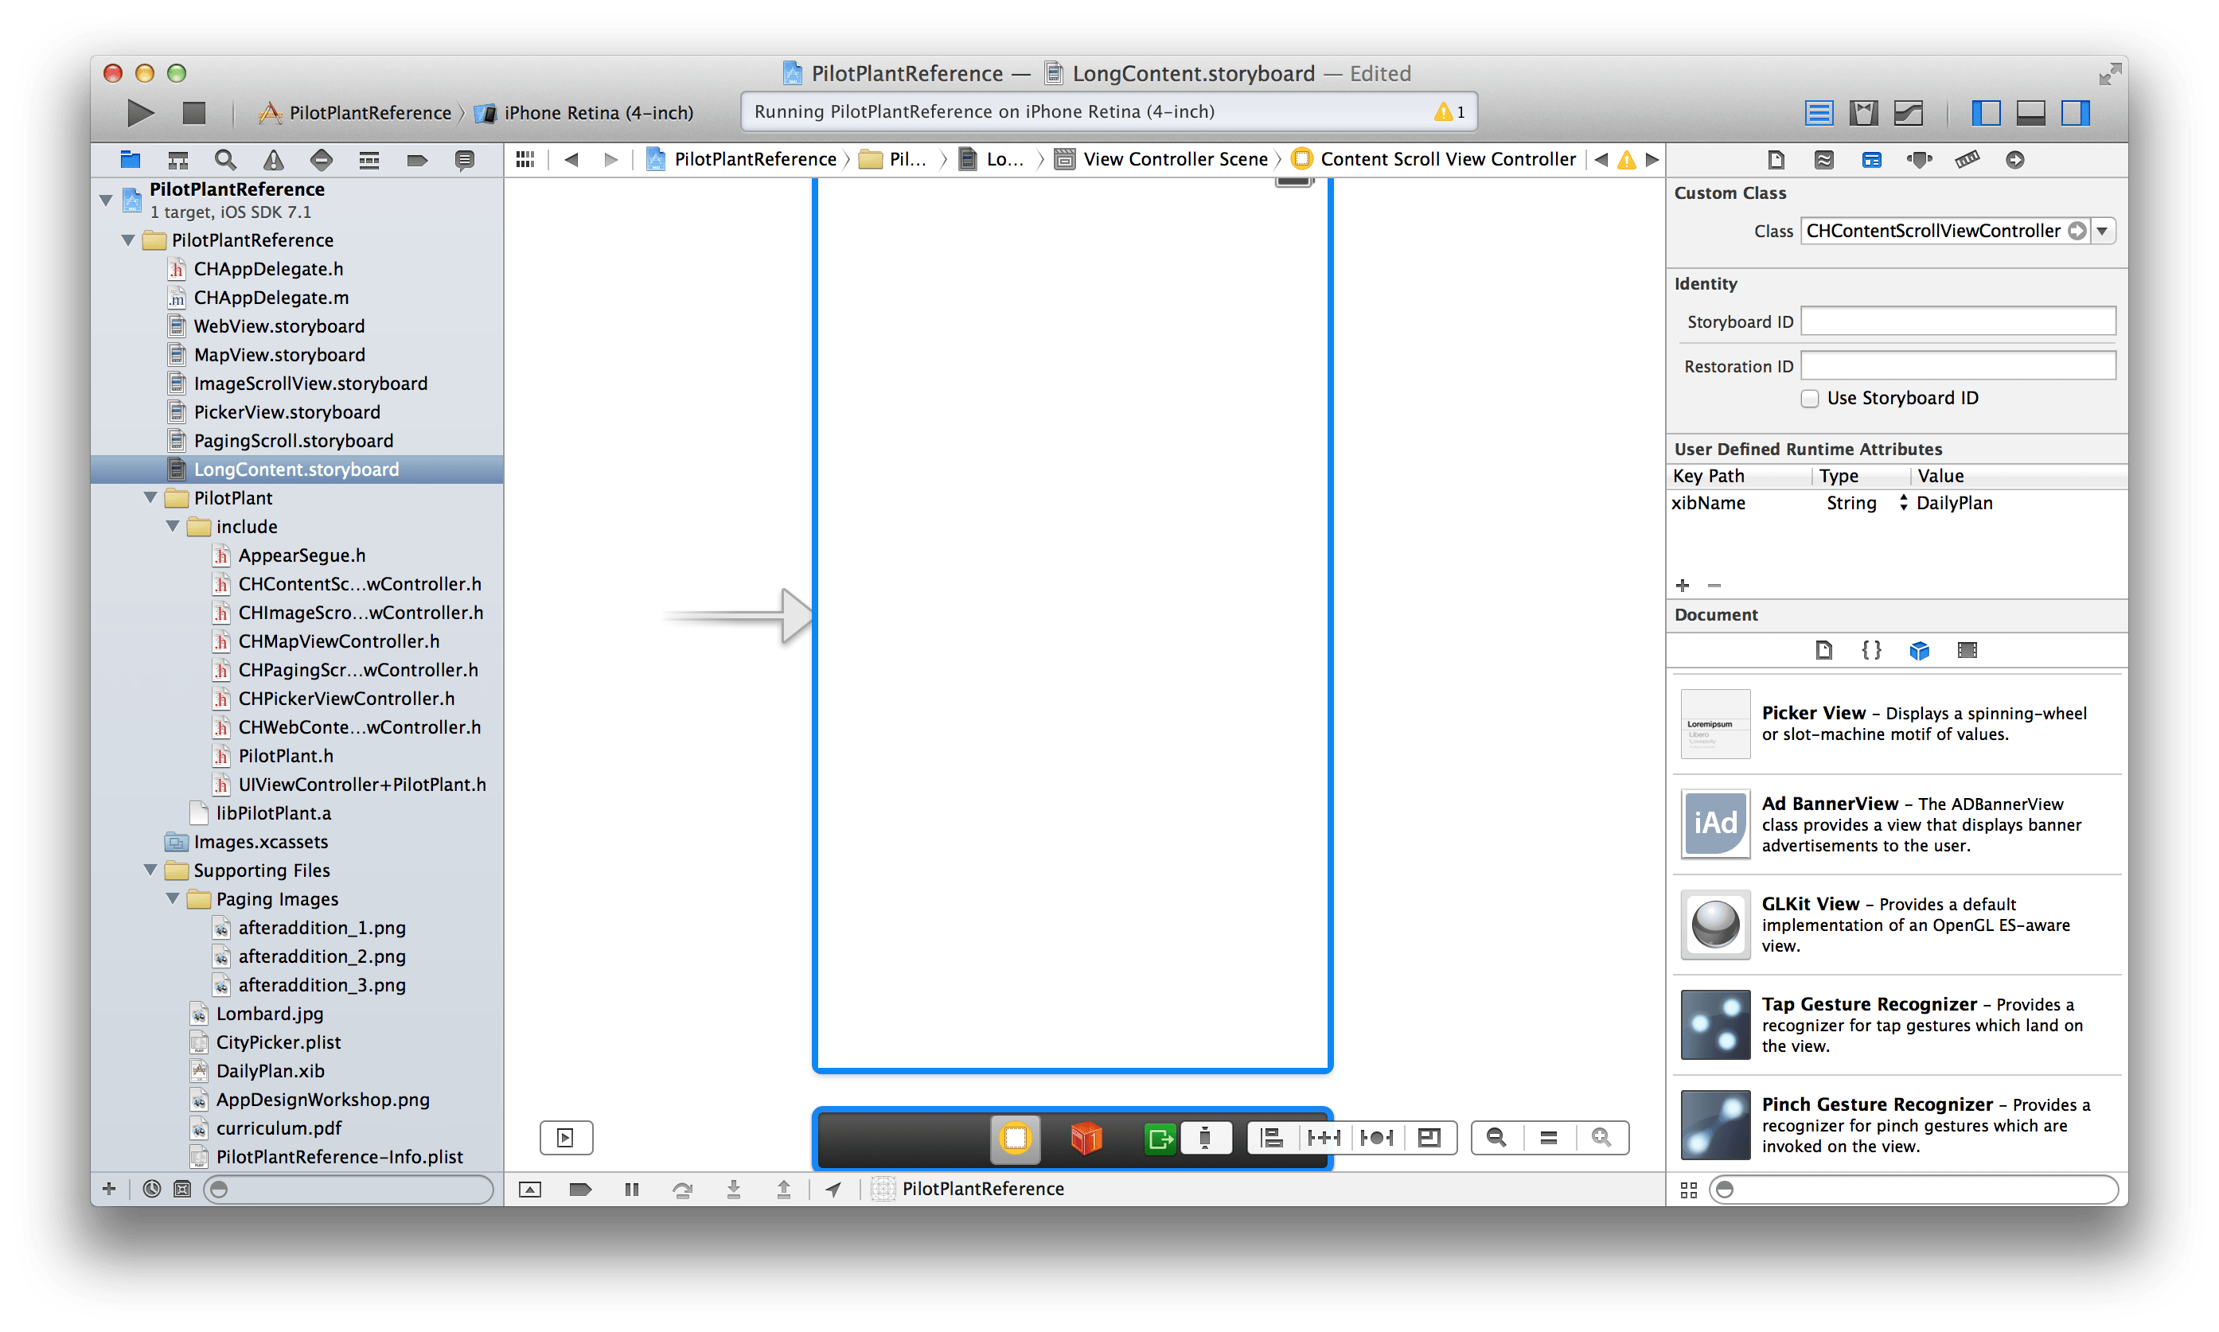Run the app with the Play button
This screenshot has height=1332, width=2219.
tap(139, 112)
